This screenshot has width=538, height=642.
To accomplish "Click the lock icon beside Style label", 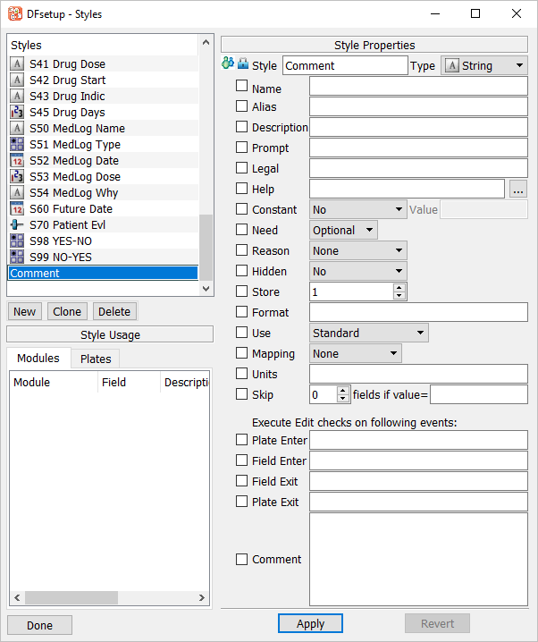I will (x=242, y=64).
